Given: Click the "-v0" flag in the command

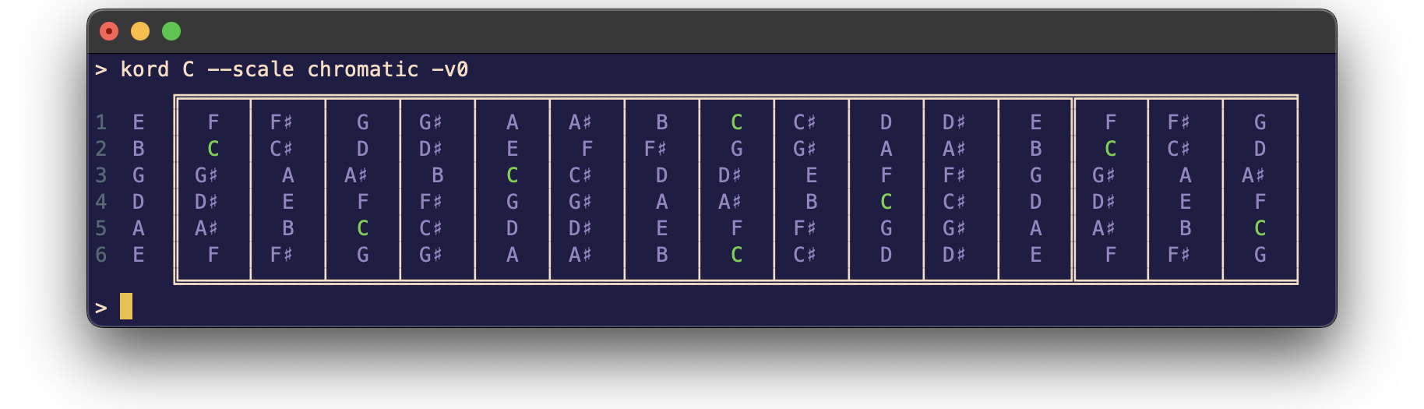Looking at the screenshot, I should pos(450,69).
